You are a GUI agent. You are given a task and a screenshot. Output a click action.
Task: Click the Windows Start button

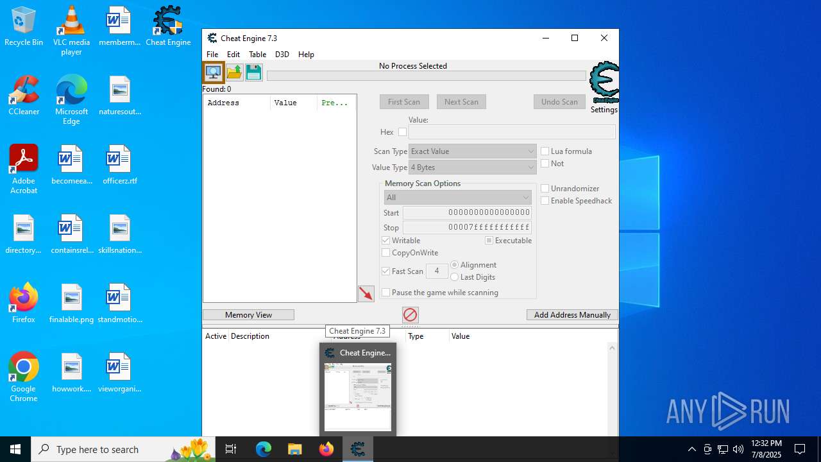click(x=15, y=449)
